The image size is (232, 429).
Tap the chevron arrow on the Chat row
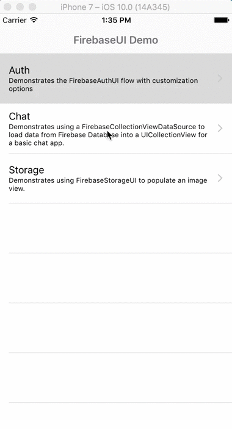tap(220, 129)
